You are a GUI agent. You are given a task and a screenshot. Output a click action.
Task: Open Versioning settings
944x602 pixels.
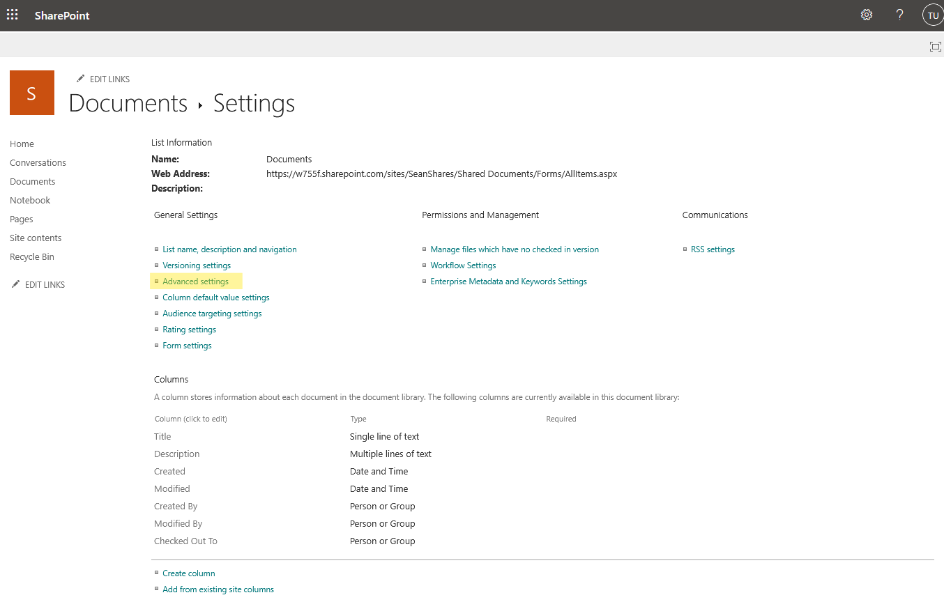197,265
